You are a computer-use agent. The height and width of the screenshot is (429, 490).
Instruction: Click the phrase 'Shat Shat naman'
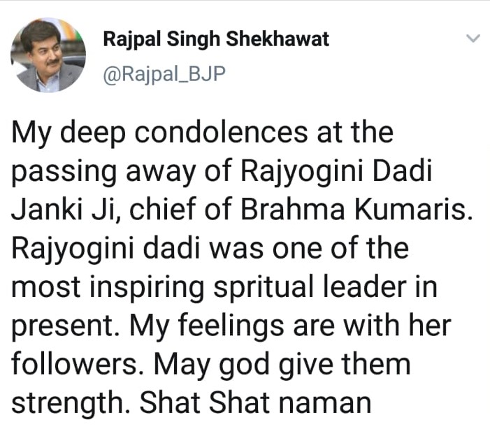tap(255, 402)
